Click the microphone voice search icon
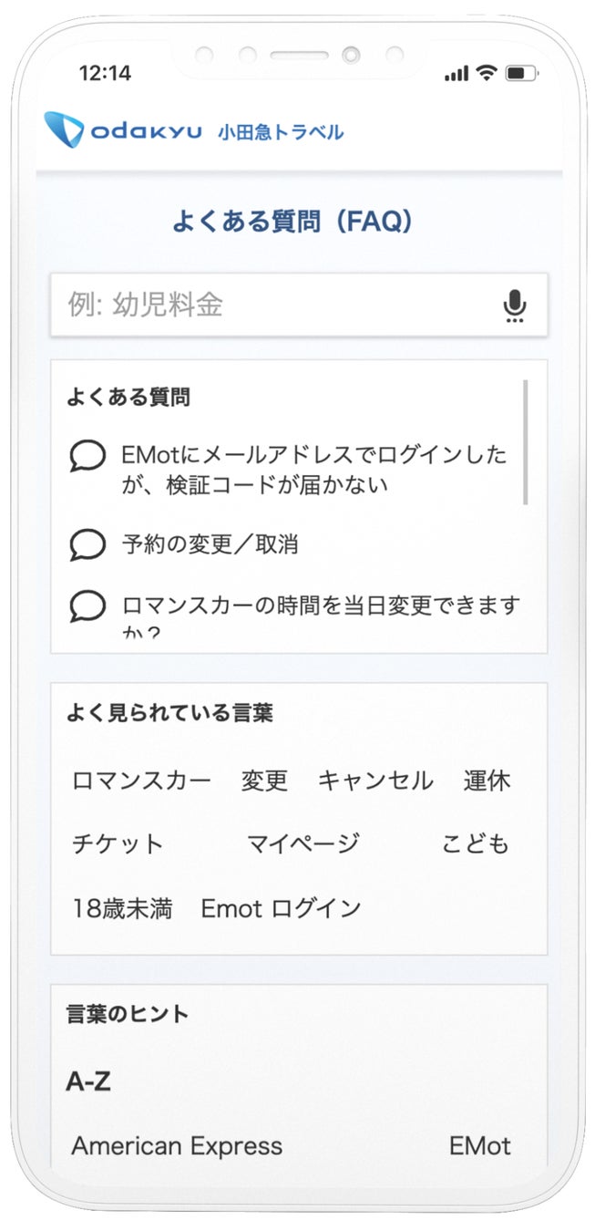The image size is (595, 1231). tap(515, 305)
